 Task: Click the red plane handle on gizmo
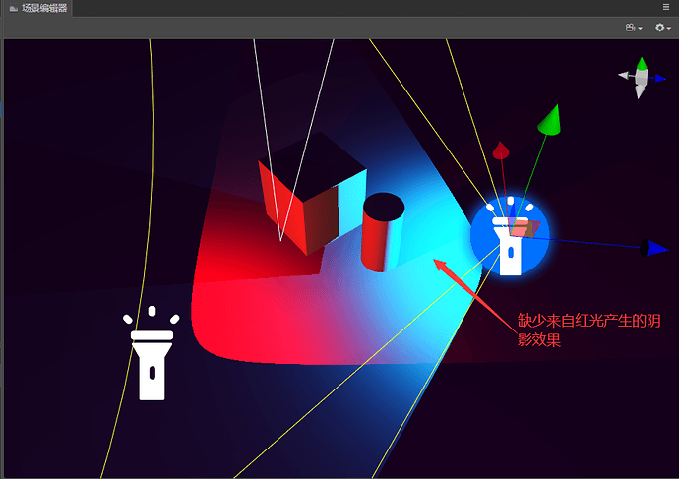click(x=525, y=228)
